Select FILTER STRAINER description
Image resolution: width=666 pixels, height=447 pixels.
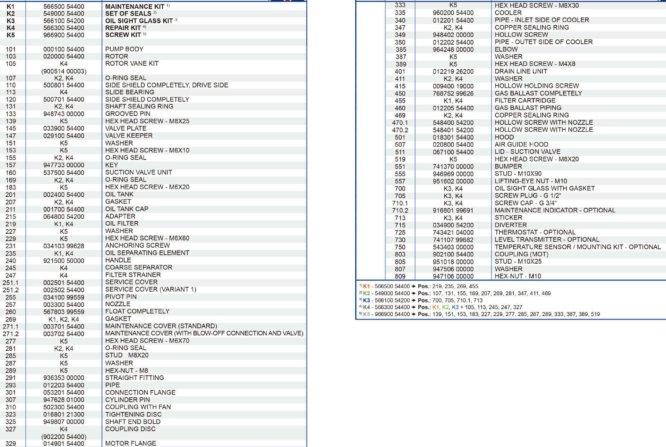[x=133, y=275]
